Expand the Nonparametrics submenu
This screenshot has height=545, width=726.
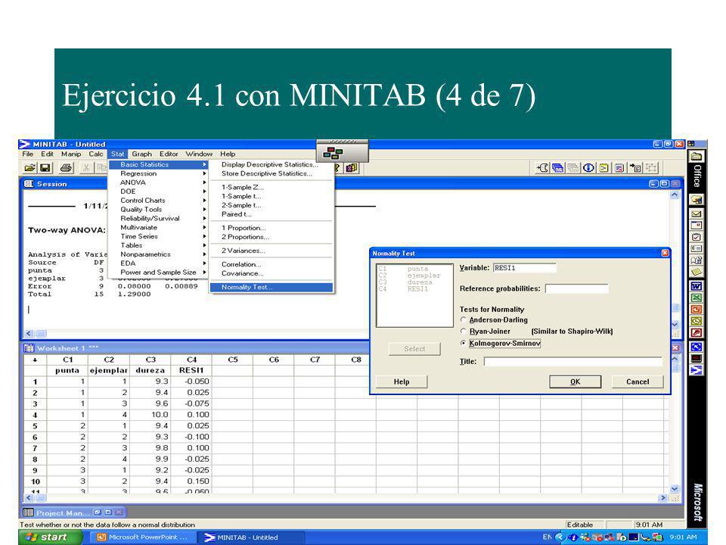click(158, 254)
